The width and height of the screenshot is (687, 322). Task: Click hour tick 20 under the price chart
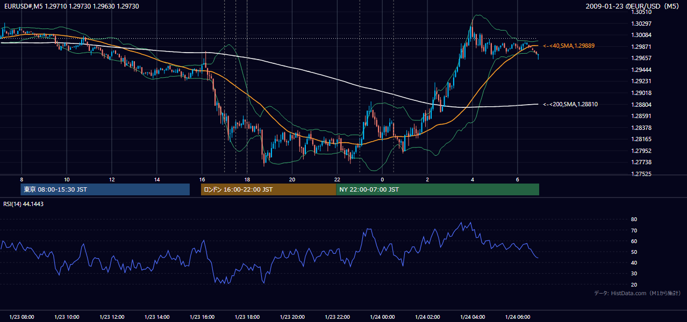[292, 179]
